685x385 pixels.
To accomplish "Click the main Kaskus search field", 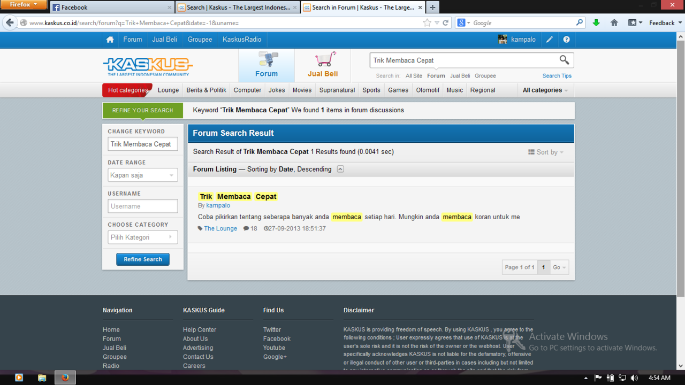I will [465, 60].
